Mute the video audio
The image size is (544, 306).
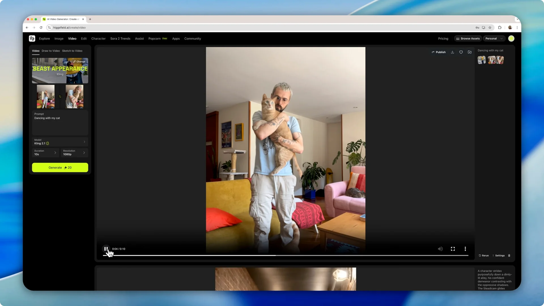440,249
